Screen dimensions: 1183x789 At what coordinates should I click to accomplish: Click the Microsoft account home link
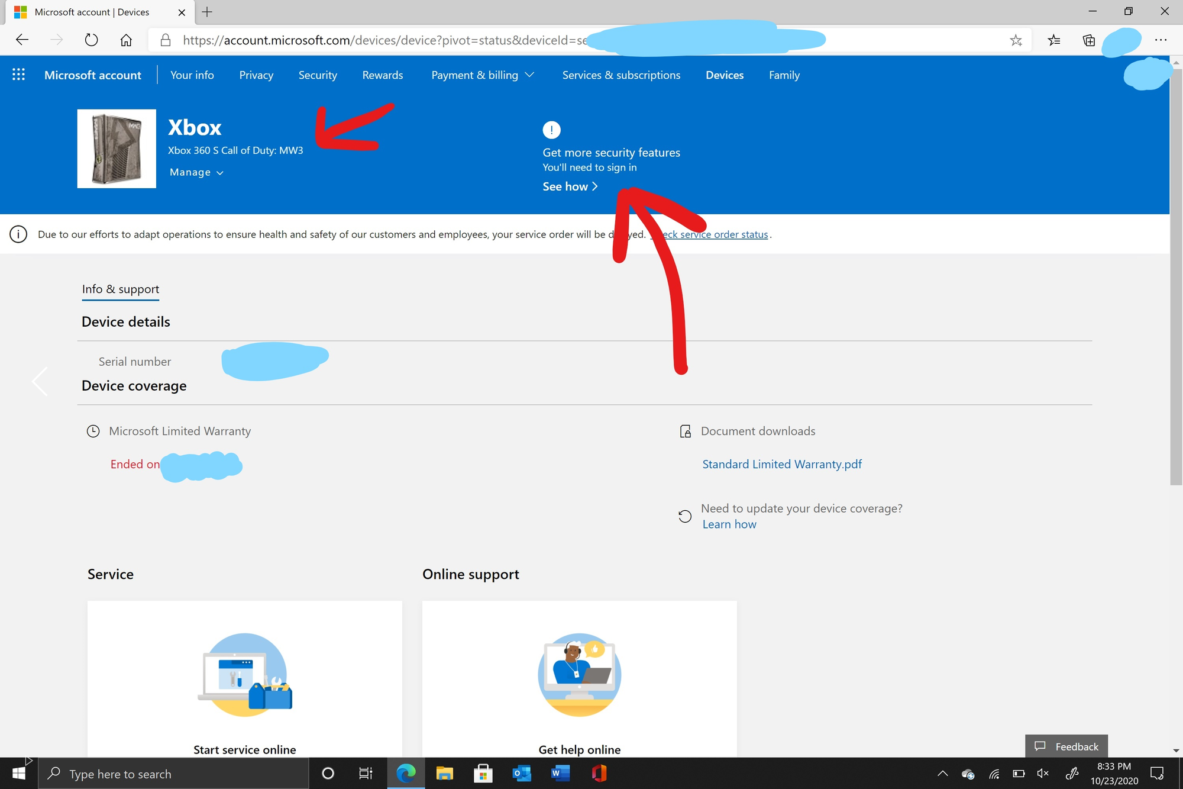tap(93, 75)
